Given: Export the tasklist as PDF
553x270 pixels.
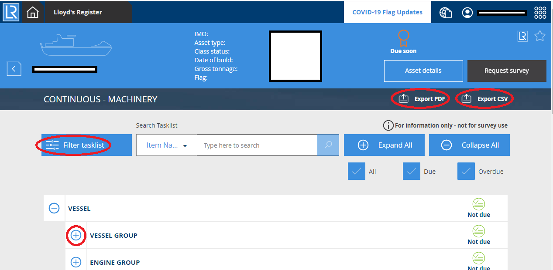Looking at the screenshot, I should pyautogui.click(x=422, y=99).
